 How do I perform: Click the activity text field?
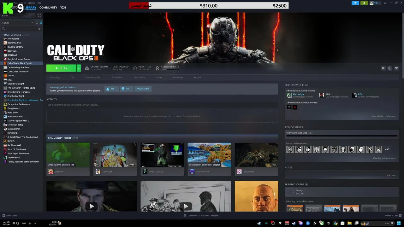(162, 105)
